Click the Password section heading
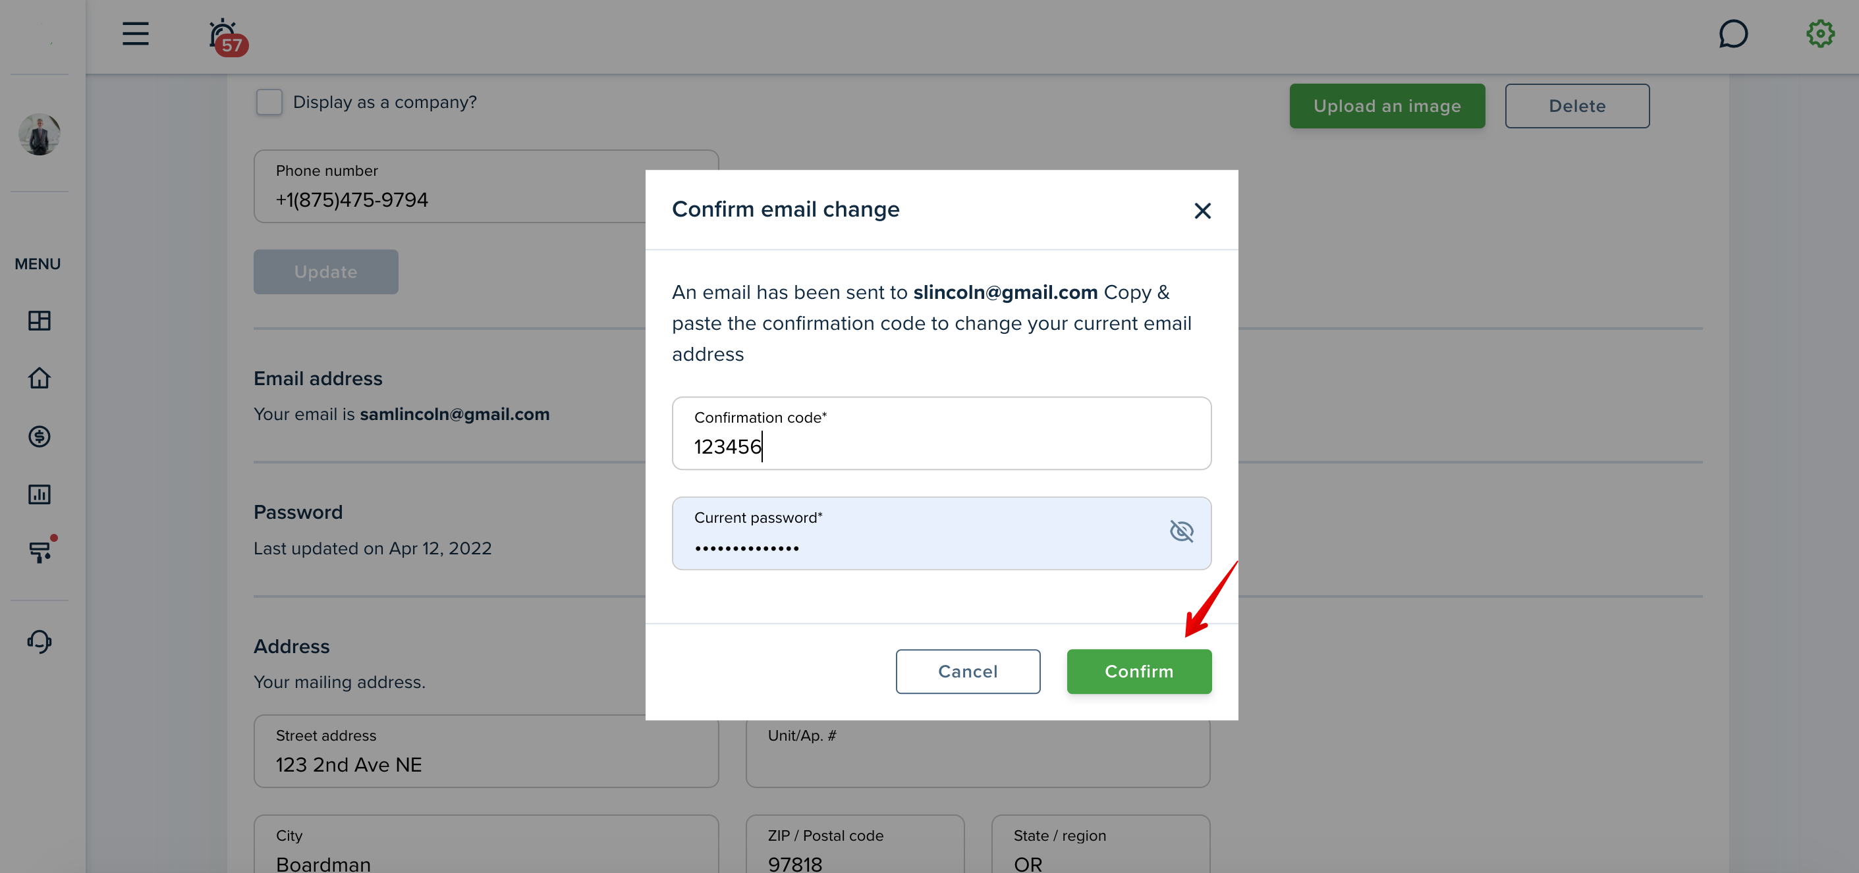 click(298, 512)
